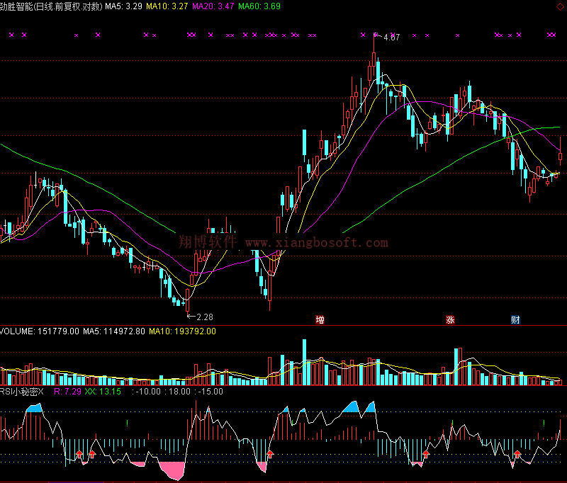
Task: Click the green XX: 13.15 value
Action: (103, 392)
